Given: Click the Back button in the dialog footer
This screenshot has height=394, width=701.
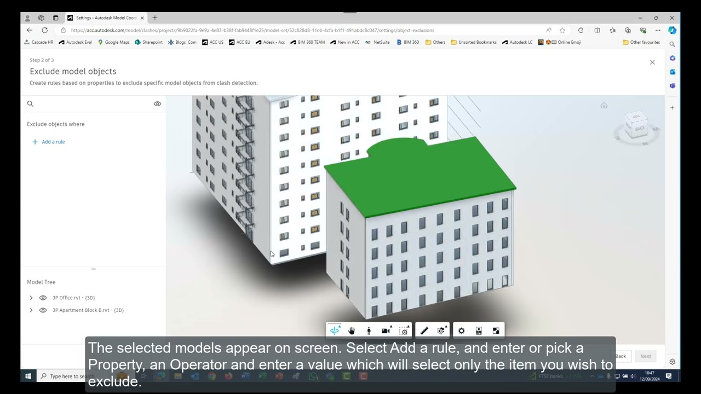Looking at the screenshot, I should pyautogui.click(x=620, y=356).
